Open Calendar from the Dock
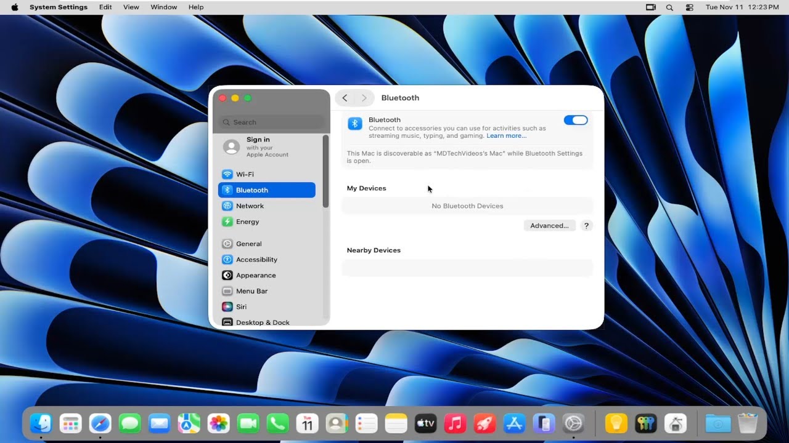Screen dimensions: 789x443 pyautogui.click(x=308, y=423)
